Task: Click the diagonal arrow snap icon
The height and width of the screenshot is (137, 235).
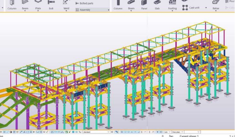Action: tap(153, 132)
